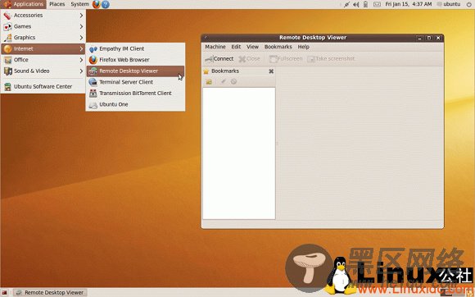Click the Remote Desktop Viewer submenu icon
The width and height of the screenshot is (475, 297).
[93, 71]
